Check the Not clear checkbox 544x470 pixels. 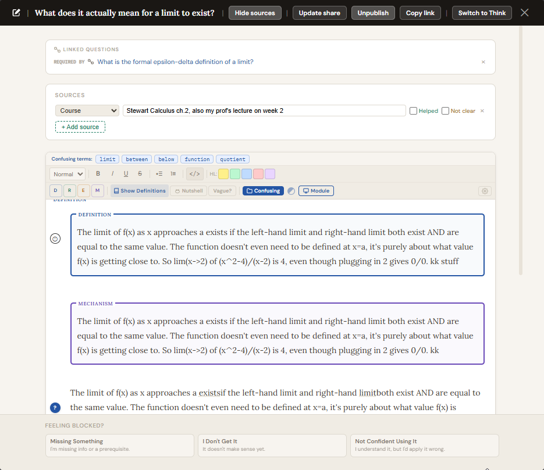445,111
